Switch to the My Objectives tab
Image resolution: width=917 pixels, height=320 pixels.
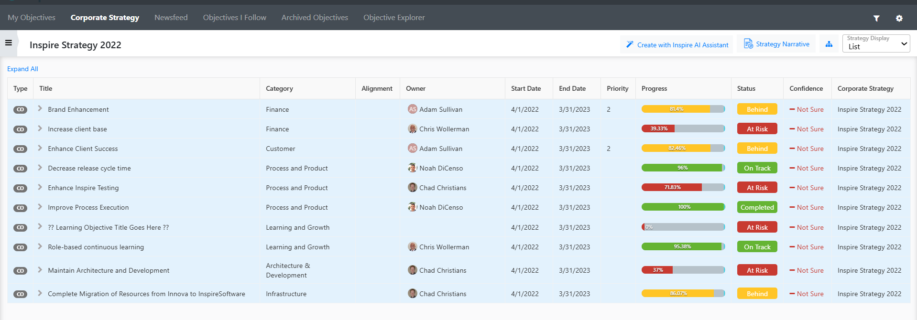[32, 18]
